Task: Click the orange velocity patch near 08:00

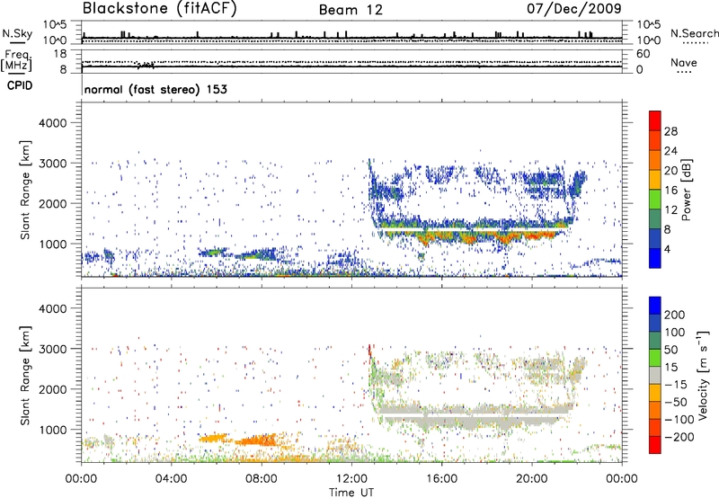Action: 257,440
